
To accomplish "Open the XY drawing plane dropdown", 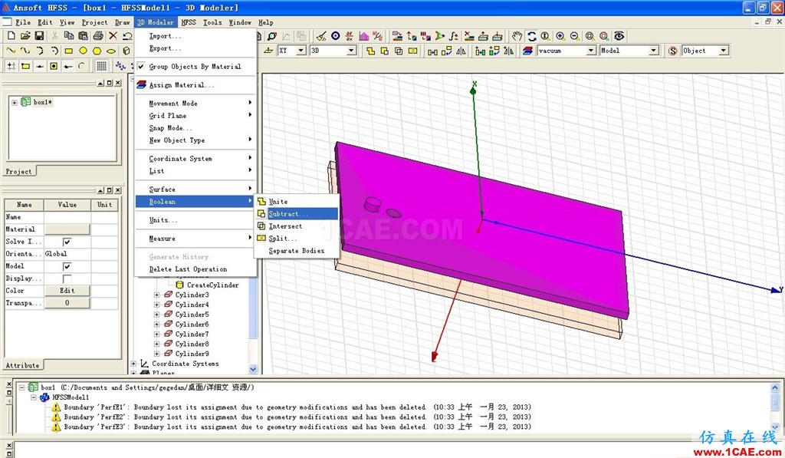I will (301, 51).
